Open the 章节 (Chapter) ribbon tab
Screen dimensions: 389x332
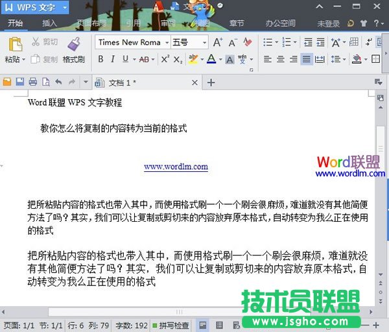click(x=237, y=23)
